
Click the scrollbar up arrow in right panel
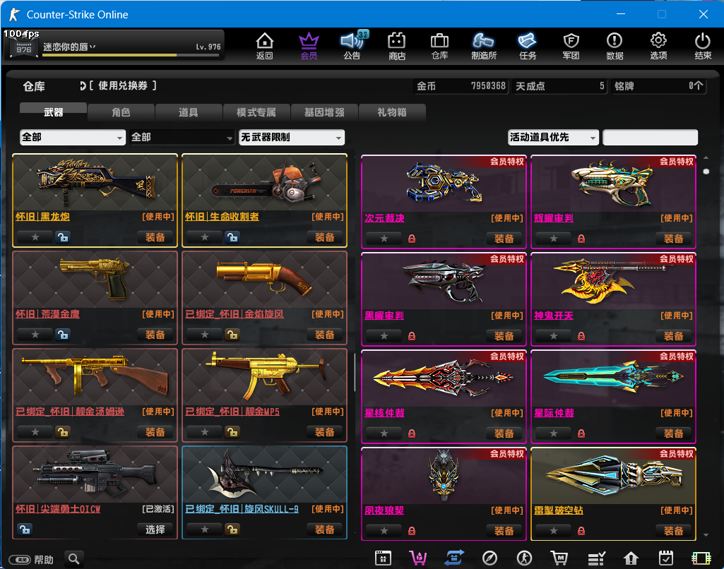pyautogui.click(x=706, y=158)
